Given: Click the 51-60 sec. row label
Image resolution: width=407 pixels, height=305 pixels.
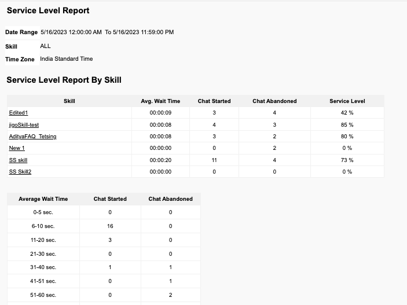Looking at the screenshot, I should (43, 295).
